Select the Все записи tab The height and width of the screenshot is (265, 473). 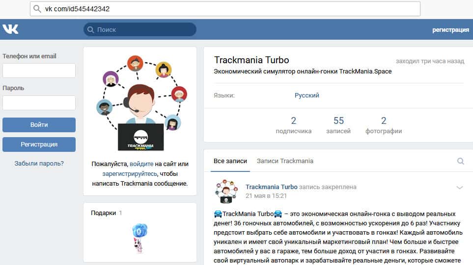[x=230, y=161]
